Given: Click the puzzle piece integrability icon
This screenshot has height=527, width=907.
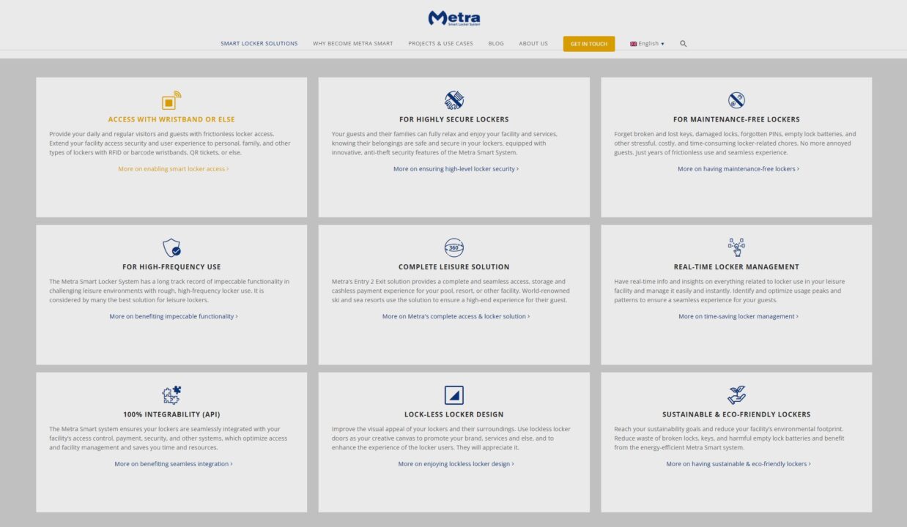Looking at the screenshot, I should click(x=171, y=395).
